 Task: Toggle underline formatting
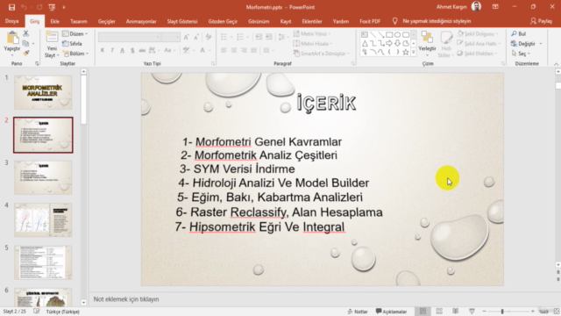[123, 51]
